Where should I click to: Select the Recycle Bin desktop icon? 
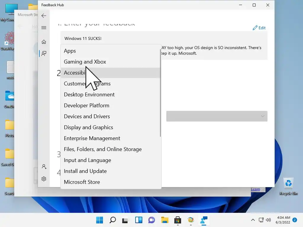click(289, 187)
